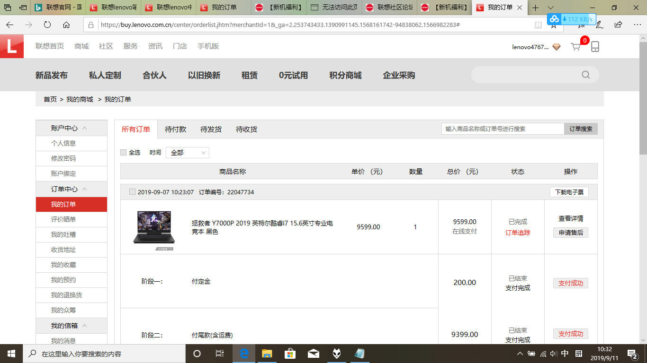Switch to the 无法访问此页 browser tab
This screenshot has height=363, width=647.
point(334,8)
